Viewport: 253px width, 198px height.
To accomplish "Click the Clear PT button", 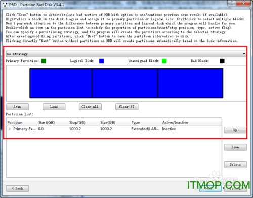I will tap(127, 107).
